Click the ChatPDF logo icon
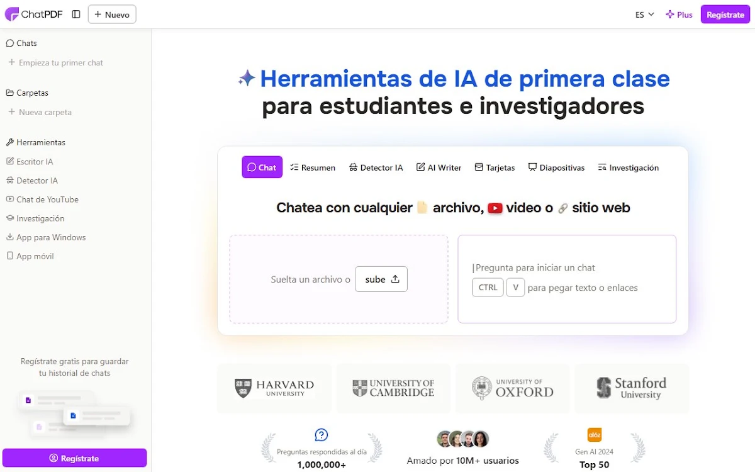The width and height of the screenshot is (755, 472). tap(11, 14)
